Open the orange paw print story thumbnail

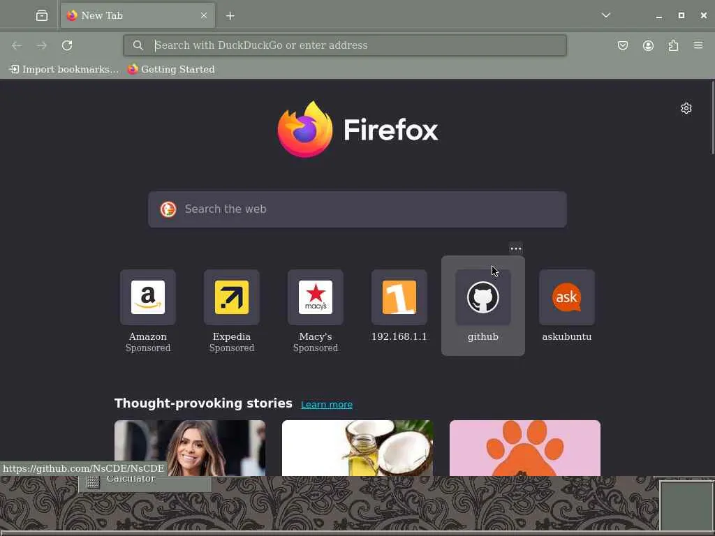tap(525, 448)
